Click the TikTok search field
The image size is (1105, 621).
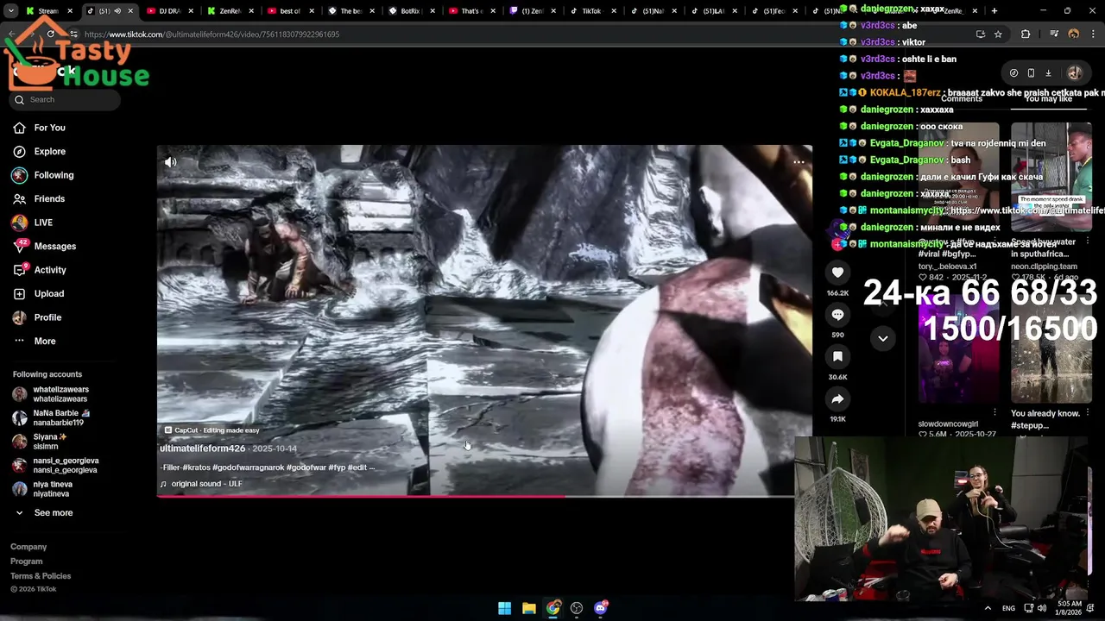66,99
